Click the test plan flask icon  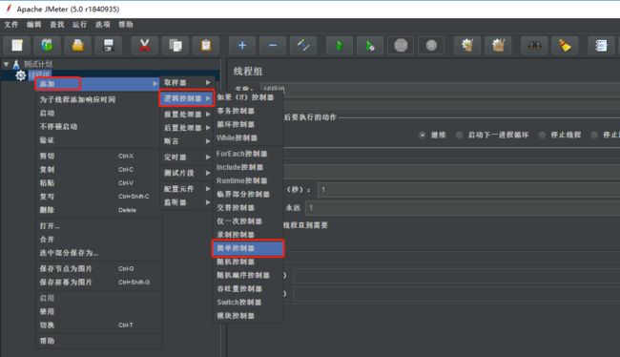[x=16, y=64]
